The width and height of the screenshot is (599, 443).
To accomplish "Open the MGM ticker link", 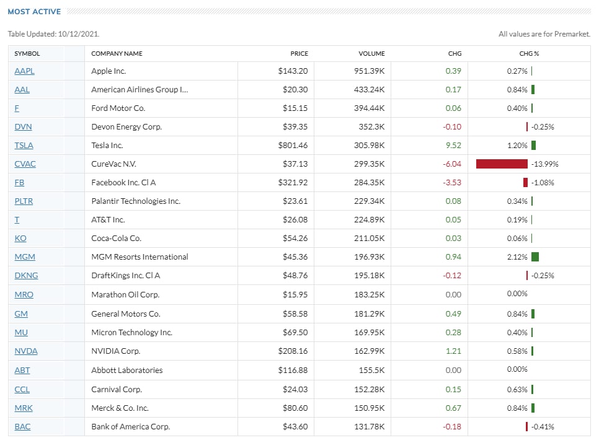I will click(25, 257).
